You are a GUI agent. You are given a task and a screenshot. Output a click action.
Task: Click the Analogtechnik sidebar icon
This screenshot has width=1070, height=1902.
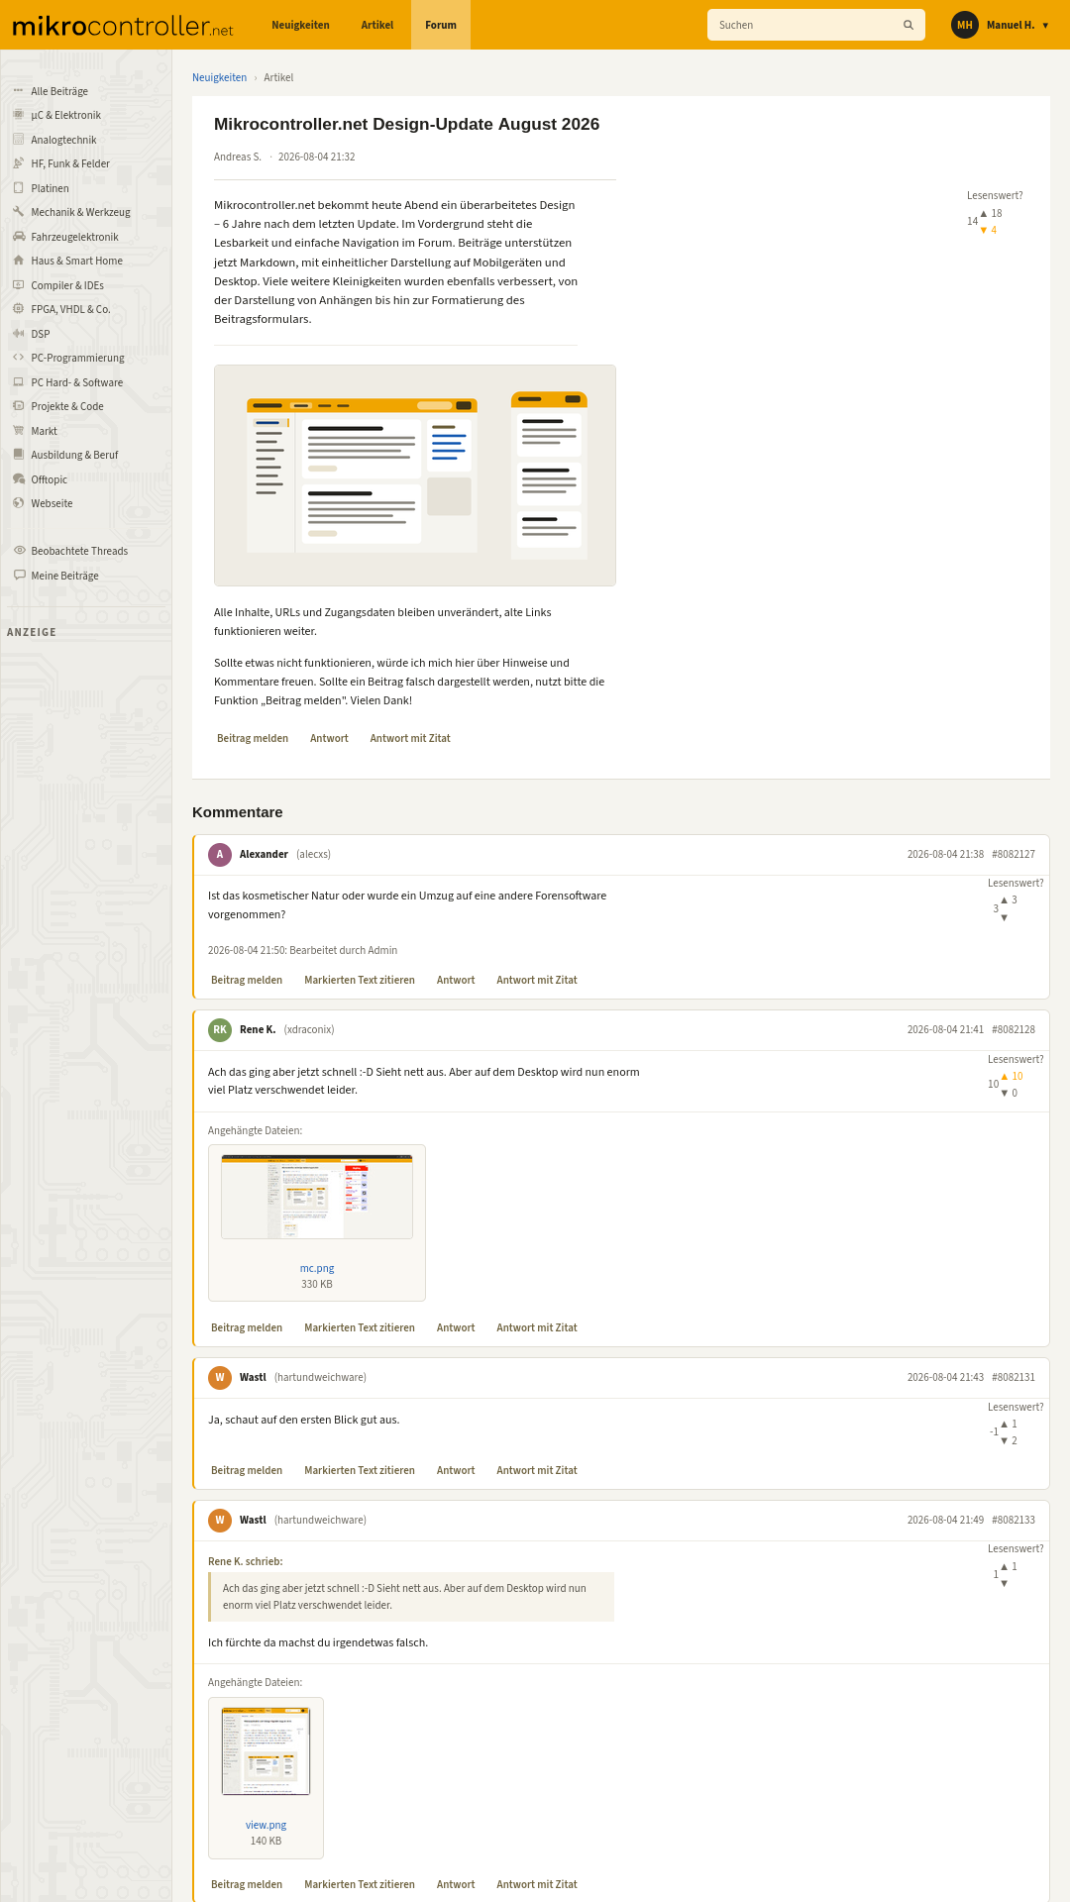click(18, 140)
